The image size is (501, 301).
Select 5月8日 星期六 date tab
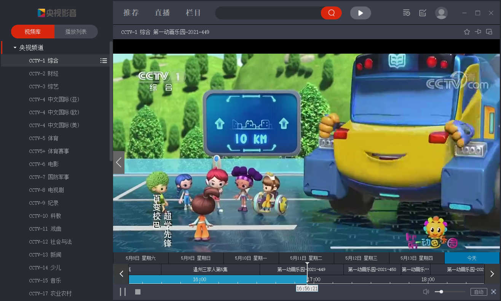141,258
